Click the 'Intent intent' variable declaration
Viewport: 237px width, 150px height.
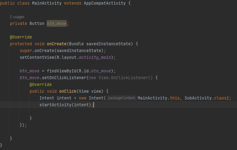[55, 98]
